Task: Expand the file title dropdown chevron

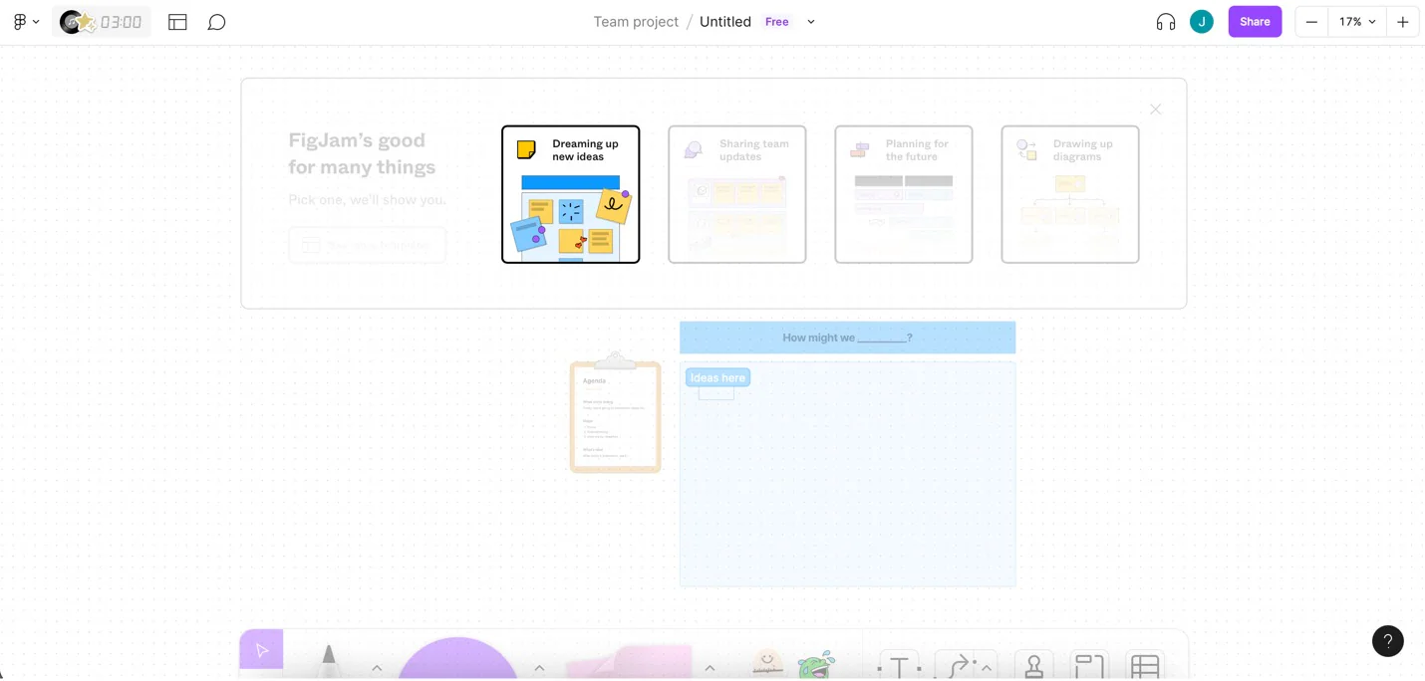Action: (x=811, y=22)
